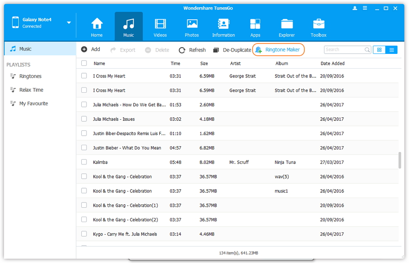
Task: Open the Information contacts icon
Action: pyautogui.click(x=223, y=24)
